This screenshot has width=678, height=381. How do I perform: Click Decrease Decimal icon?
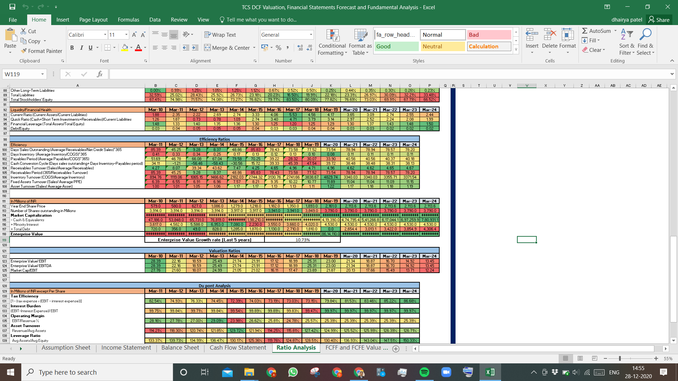pos(309,48)
